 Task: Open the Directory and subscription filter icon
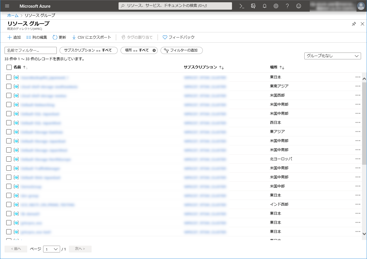pyautogui.click(x=253, y=6)
